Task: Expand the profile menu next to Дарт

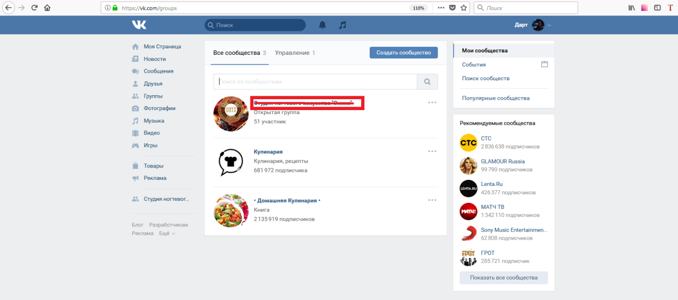Action: 549,25
